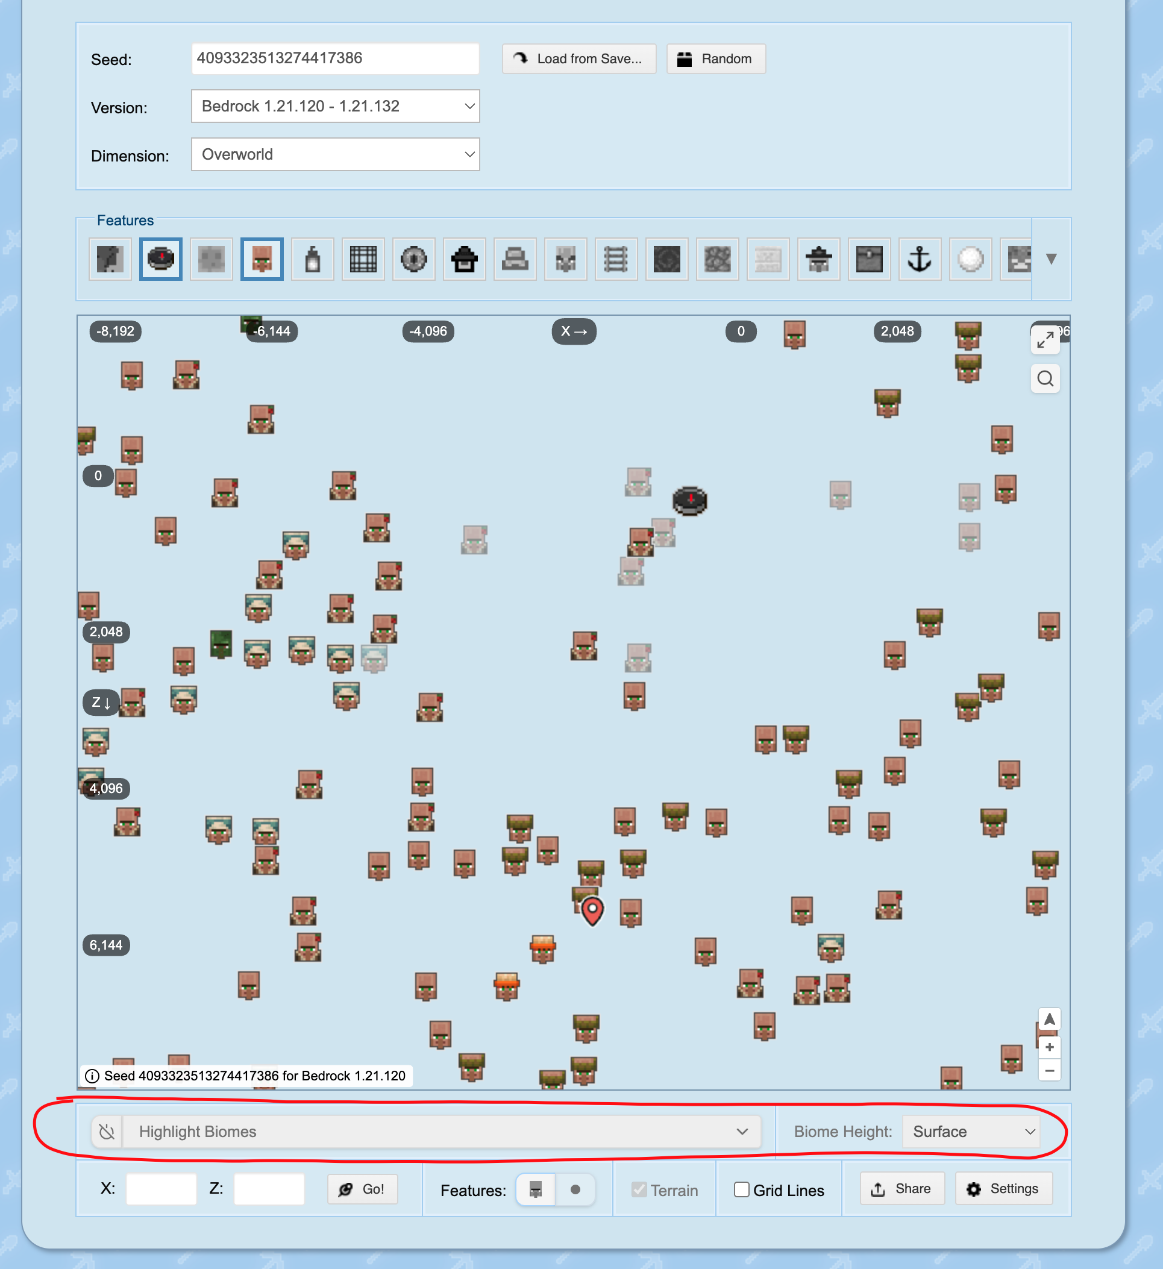Open the Highlight Biomes dropdown

pos(442,1132)
